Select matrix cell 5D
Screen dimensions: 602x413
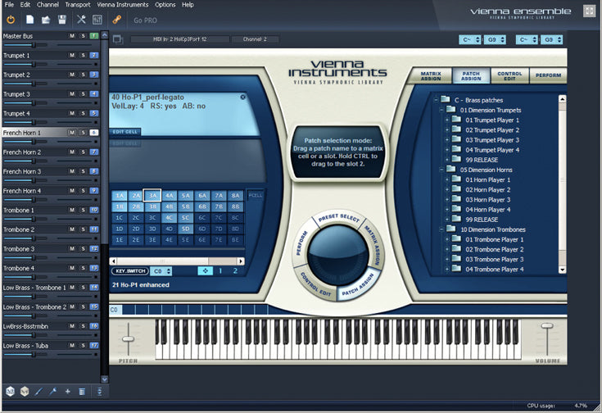pyautogui.click(x=186, y=229)
